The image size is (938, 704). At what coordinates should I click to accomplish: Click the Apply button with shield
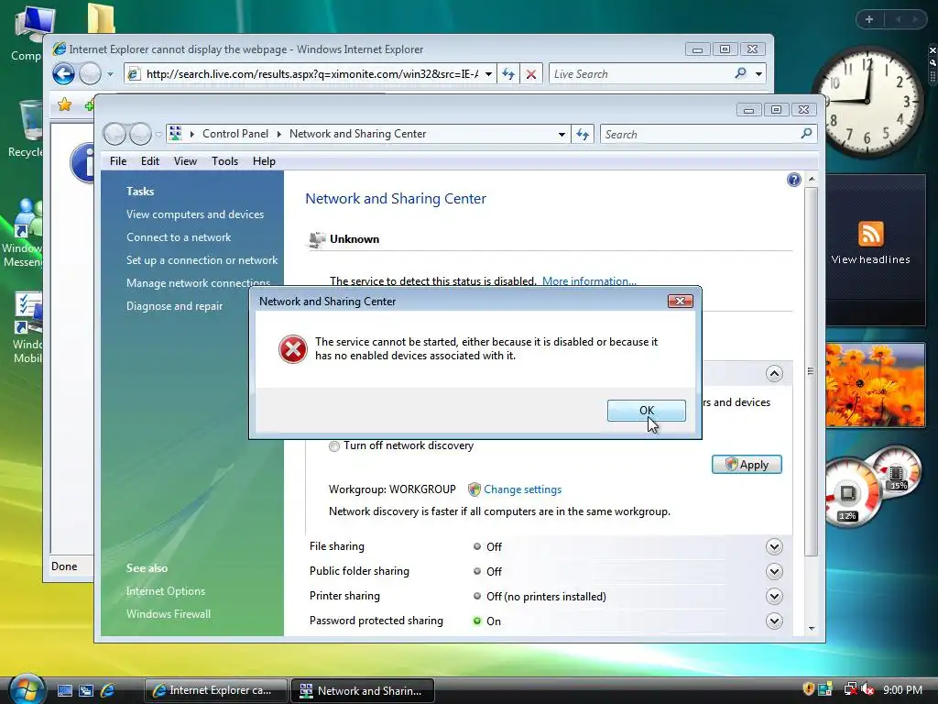point(747,465)
